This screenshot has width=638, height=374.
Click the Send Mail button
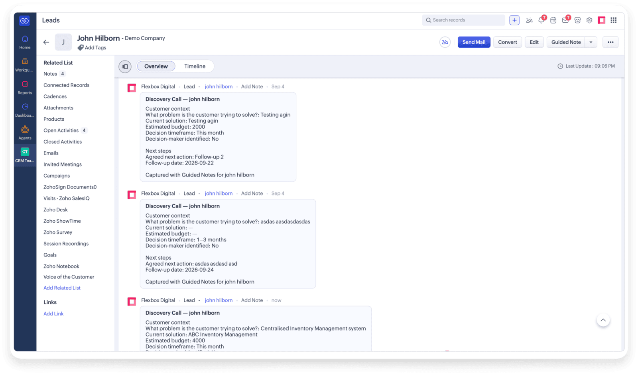coord(474,42)
